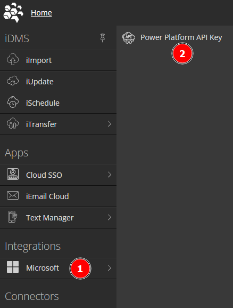Screen dimensions: 233x308
Task: Click the iSchedule cloud clock icon
Action: pyautogui.click(x=13, y=102)
